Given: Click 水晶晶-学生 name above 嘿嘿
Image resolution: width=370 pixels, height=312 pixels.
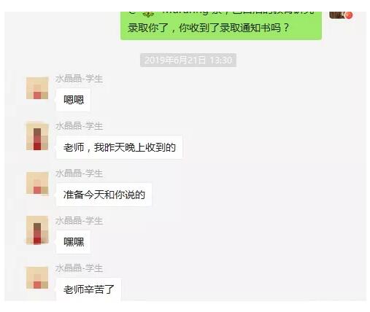Looking at the screenshot, I should click(x=79, y=221).
